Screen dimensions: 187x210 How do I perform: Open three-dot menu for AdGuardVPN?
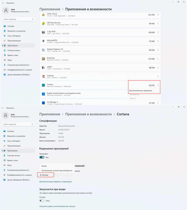pos(158,41)
